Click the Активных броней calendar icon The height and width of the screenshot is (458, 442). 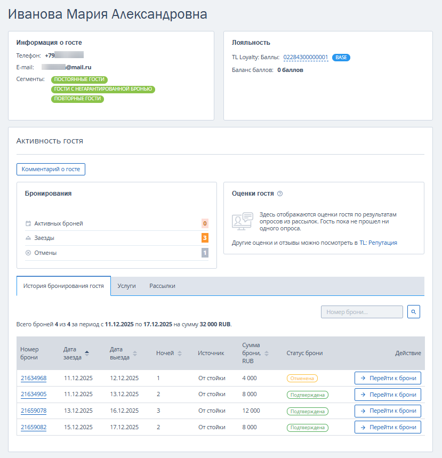[28, 223]
